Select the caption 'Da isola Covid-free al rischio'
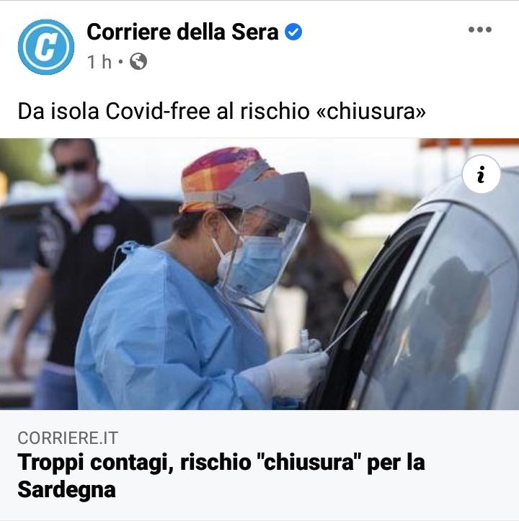Screen dimensions: 519x521 click(x=164, y=111)
